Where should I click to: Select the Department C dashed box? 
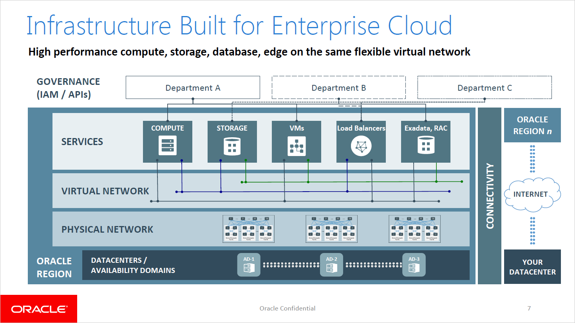tap(485, 88)
